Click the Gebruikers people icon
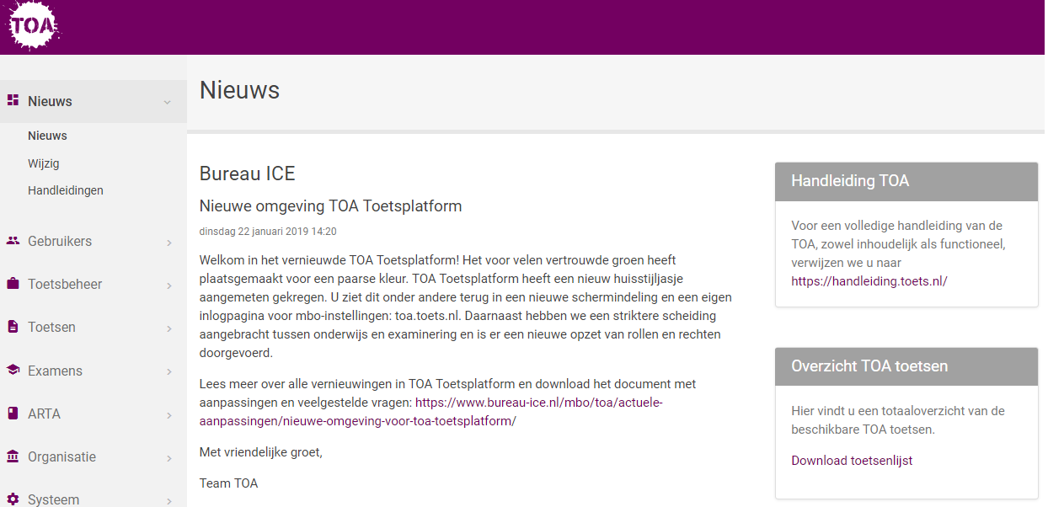 coord(12,241)
